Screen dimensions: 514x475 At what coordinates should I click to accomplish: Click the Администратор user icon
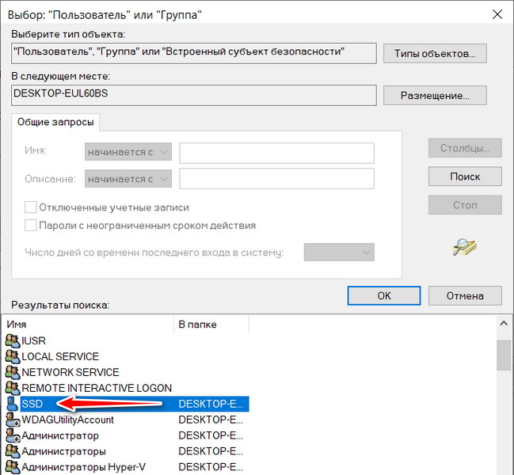pos(12,435)
